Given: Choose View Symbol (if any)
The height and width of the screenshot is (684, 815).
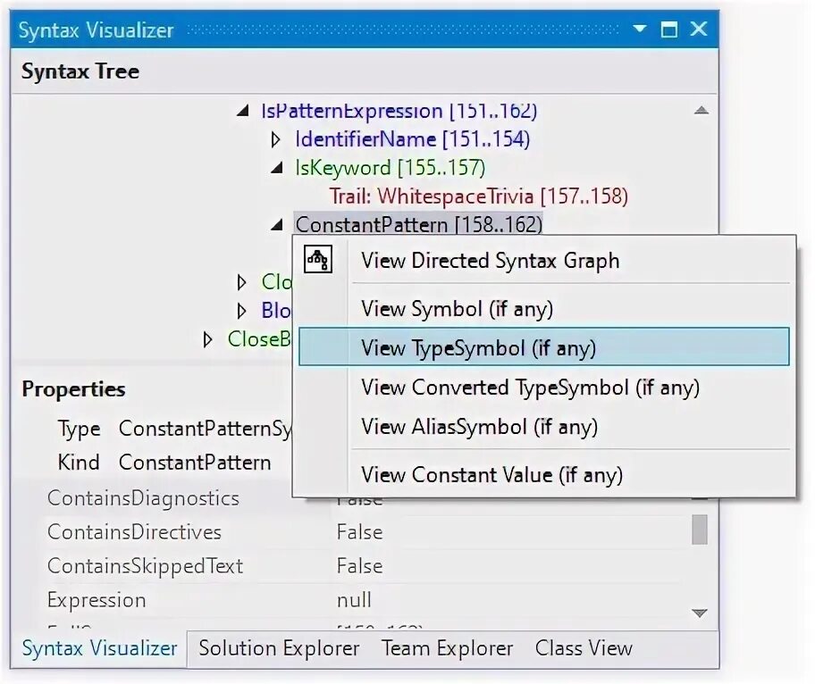Looking at the screenshot, I should 544,308.
